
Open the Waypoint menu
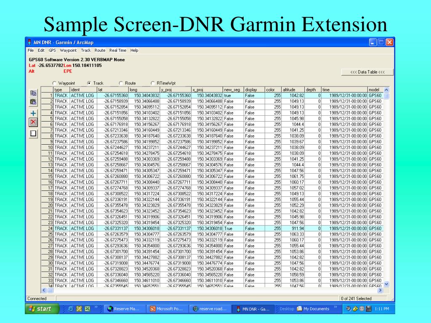68,50
